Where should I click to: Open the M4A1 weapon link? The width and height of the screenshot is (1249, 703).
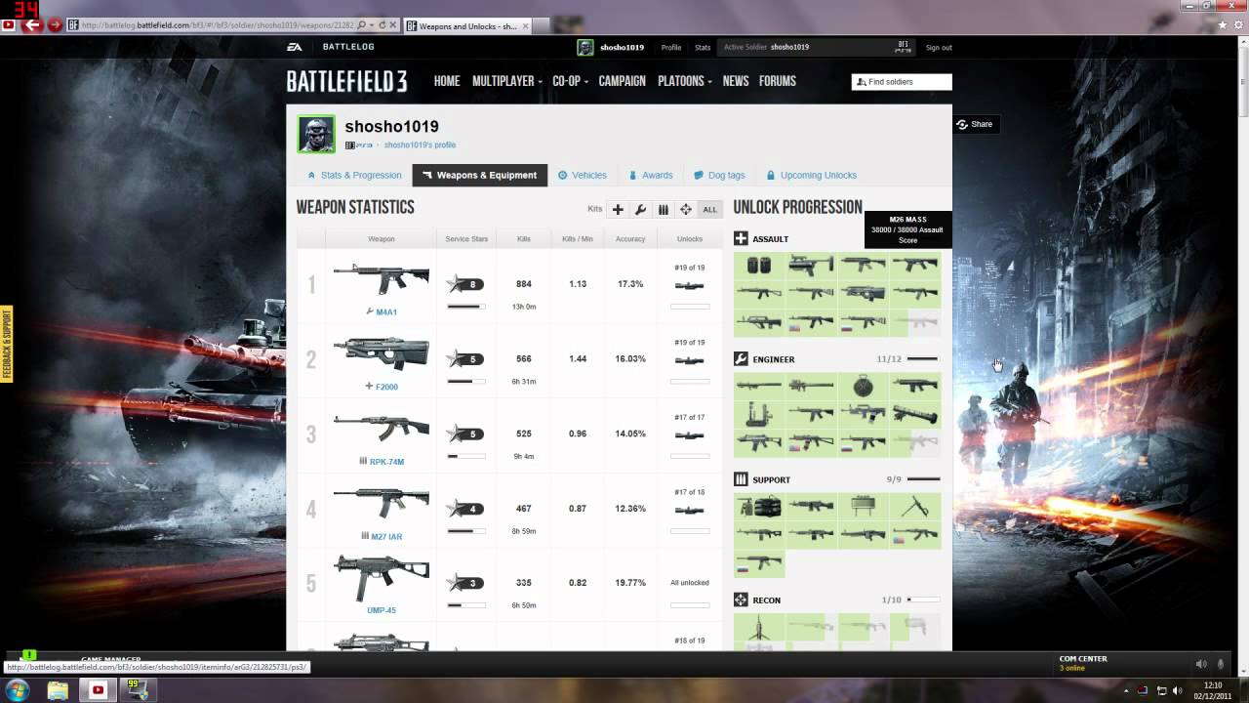click(x=386, y=311)
